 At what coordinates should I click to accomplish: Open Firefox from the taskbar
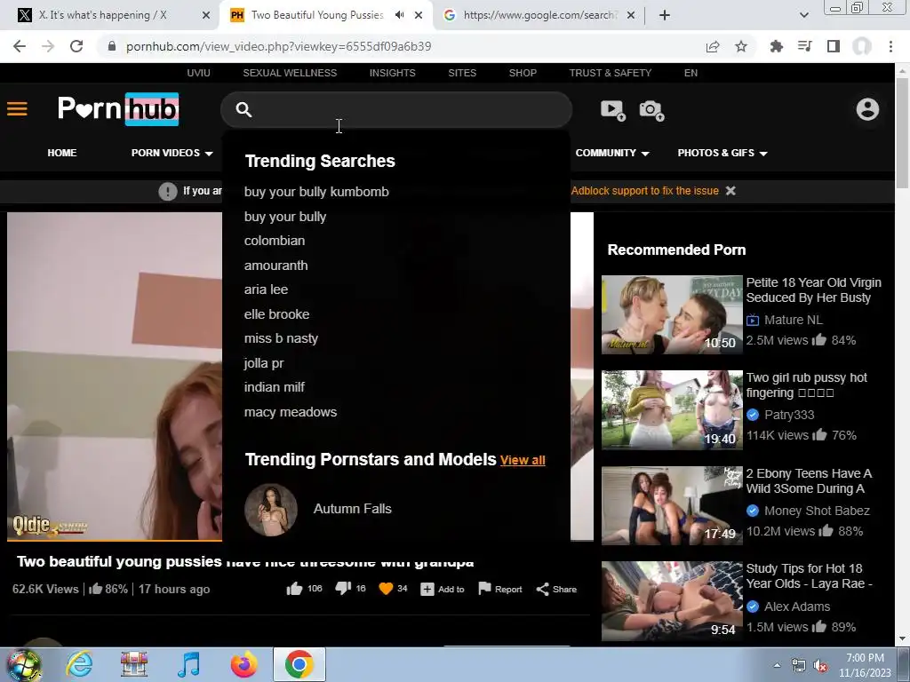pyautogui.click(x=243, y=664)
